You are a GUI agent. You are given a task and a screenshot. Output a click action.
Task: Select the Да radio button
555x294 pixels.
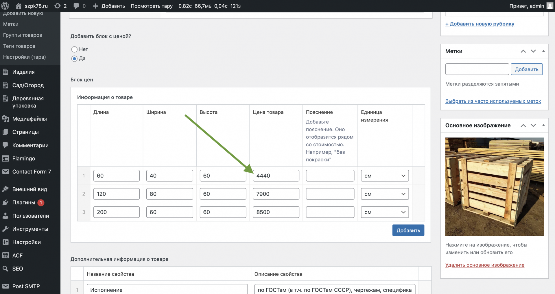click(x=74, y=59)
